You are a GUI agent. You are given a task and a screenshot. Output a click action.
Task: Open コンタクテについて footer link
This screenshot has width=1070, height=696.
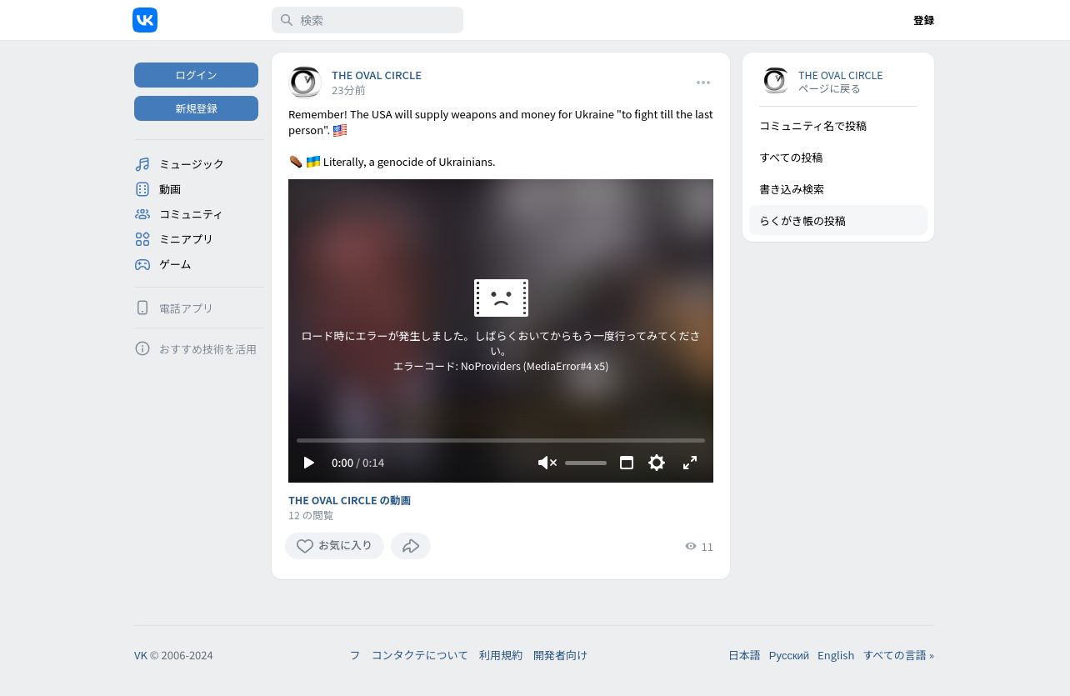click(420, 655)
